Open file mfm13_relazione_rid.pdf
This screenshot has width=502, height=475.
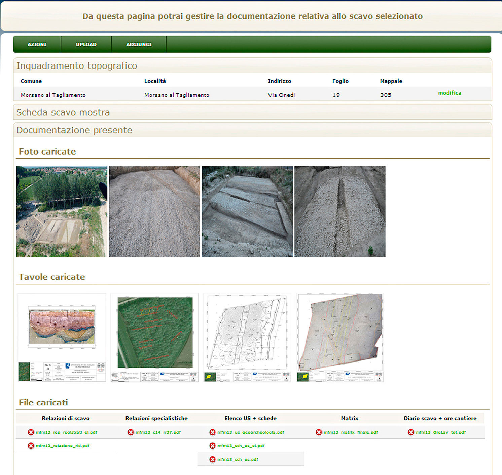click(x=63, y=446)
